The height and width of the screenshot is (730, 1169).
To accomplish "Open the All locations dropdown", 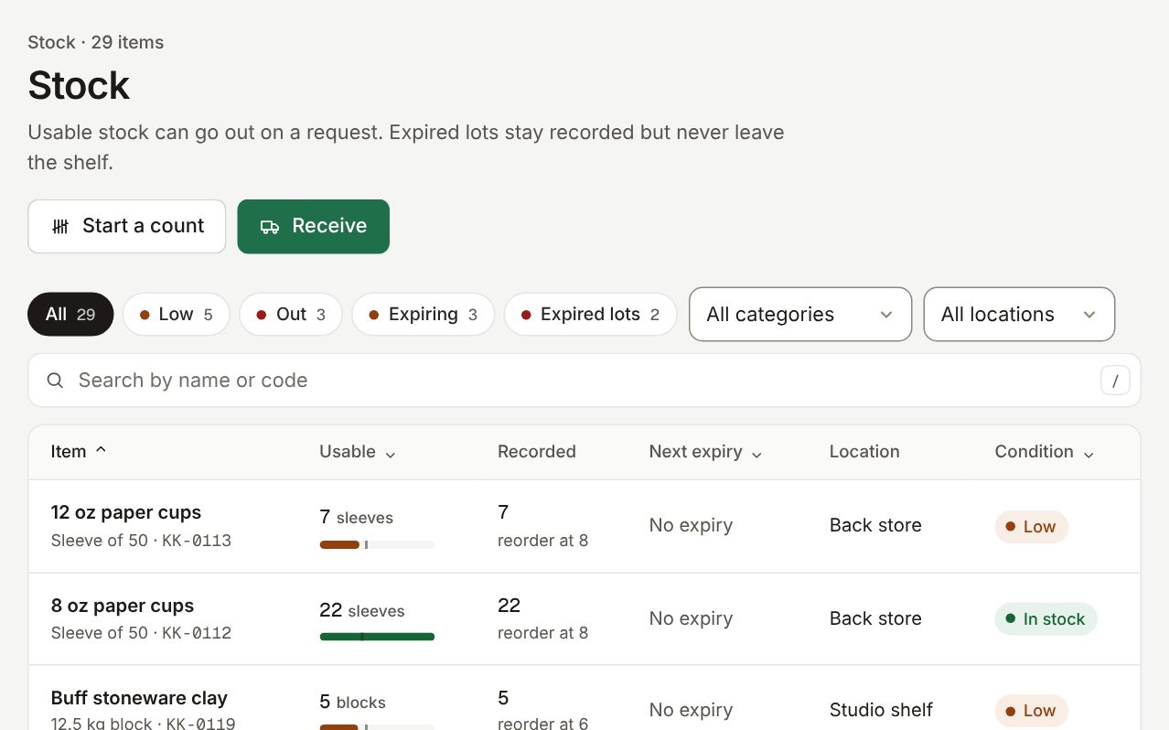I will click(1019, 315).
